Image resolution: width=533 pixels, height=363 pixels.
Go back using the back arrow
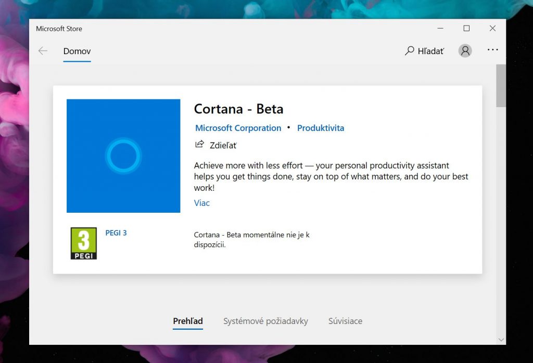click(x=43, y=51)
